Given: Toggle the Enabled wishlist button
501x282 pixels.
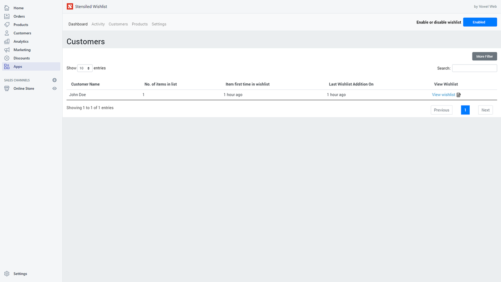Looking at the screenshot, I should pyautogui.click(x=480, y=22).
